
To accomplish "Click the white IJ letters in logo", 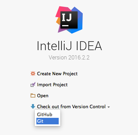I will [67, 17].
